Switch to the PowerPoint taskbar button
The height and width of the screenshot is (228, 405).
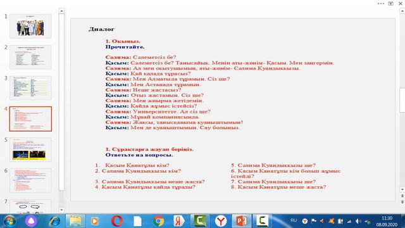coord(242,221)
